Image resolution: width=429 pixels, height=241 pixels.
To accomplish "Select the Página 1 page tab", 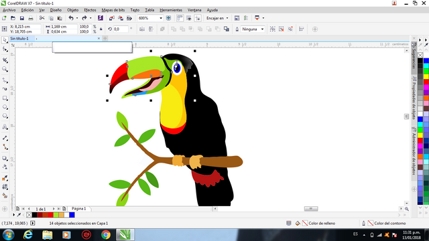I will click(79, 209).
